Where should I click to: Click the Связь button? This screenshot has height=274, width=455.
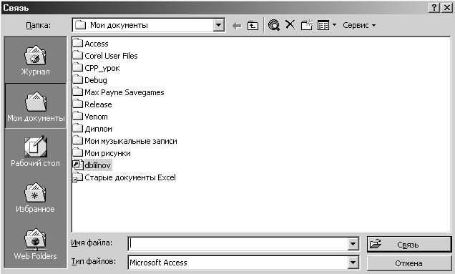coord(409,244)
